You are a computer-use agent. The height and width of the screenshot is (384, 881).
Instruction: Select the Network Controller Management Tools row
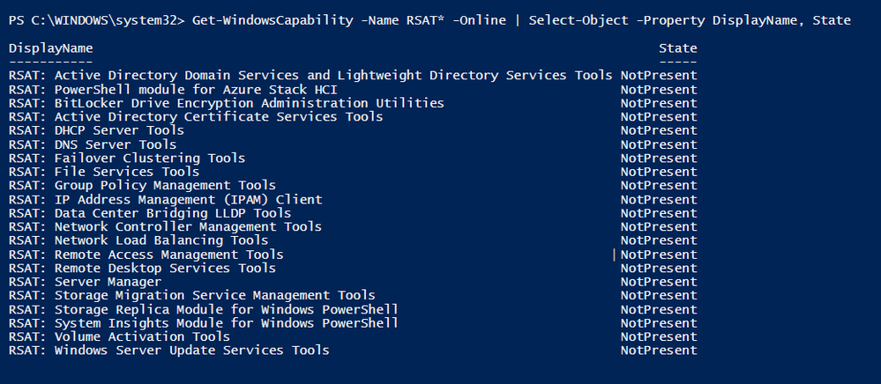tap(353, 226)
